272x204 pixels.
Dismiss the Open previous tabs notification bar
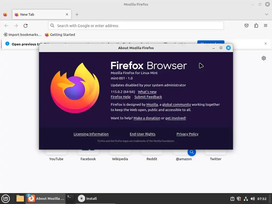[266, 44]
